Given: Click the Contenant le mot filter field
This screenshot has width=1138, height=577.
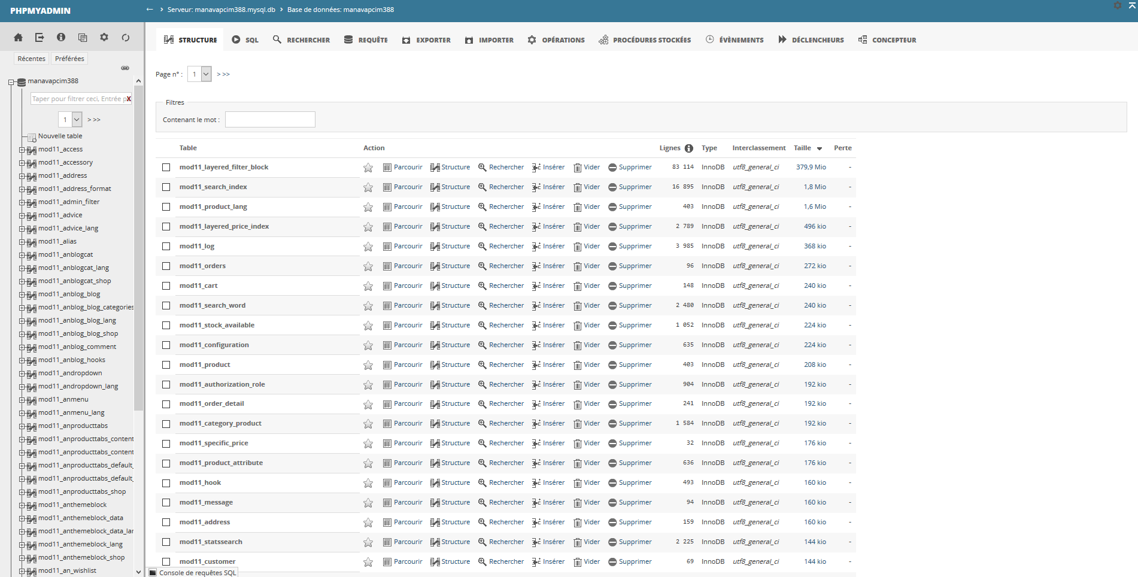Looking at the screenshot, I should [x=270, y=120].
